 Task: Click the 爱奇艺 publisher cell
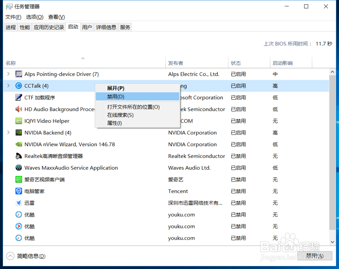pyautogui.click(x=176, y=180)
